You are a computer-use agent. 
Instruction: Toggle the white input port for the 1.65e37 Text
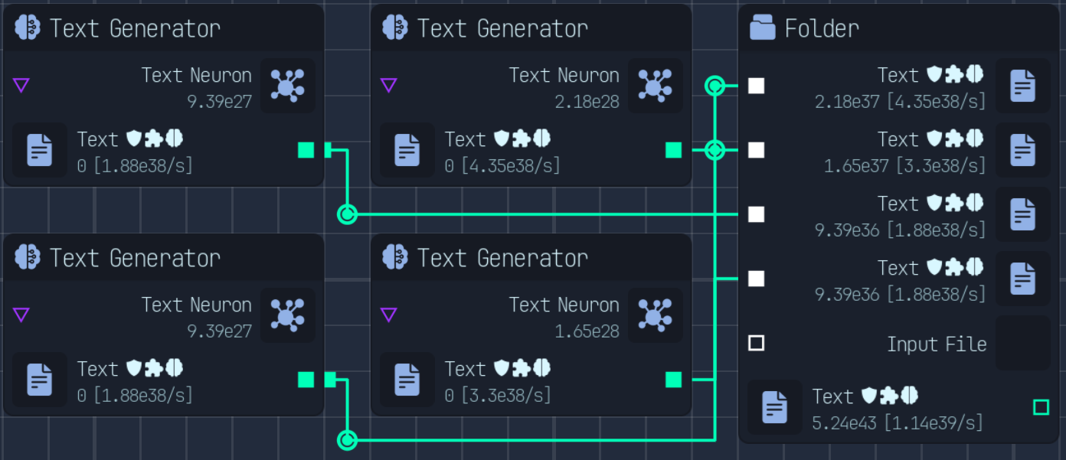(x=756, y=150)
